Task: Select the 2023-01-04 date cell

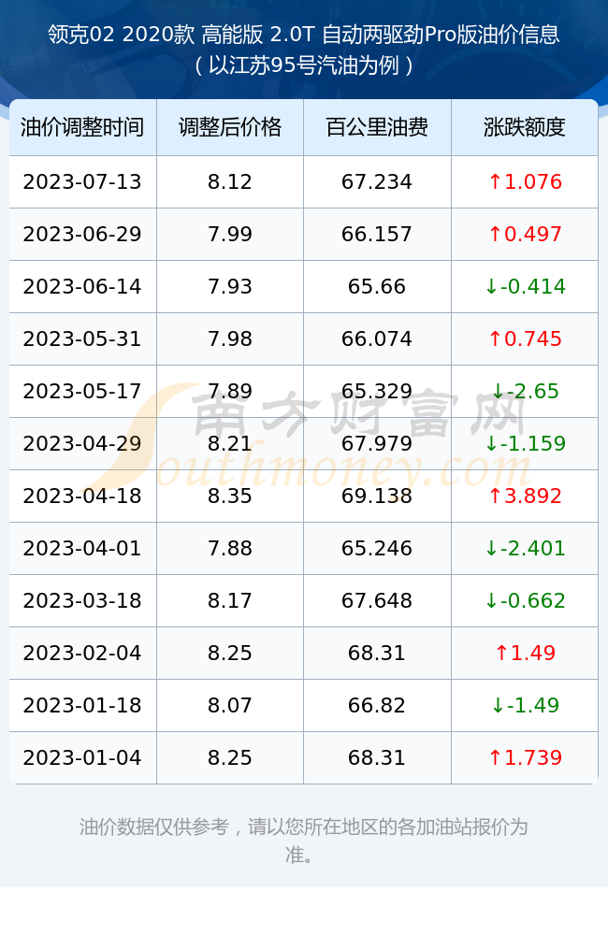Action: [x=82, y=757]
